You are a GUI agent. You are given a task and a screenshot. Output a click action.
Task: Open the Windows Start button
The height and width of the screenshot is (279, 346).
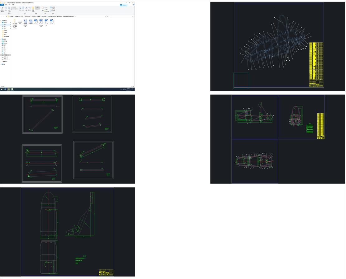(x=2, y=89)
